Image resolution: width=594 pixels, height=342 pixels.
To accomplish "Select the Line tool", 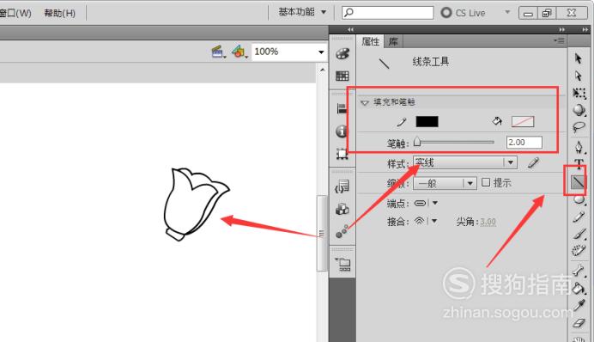I will click(578, 182).
